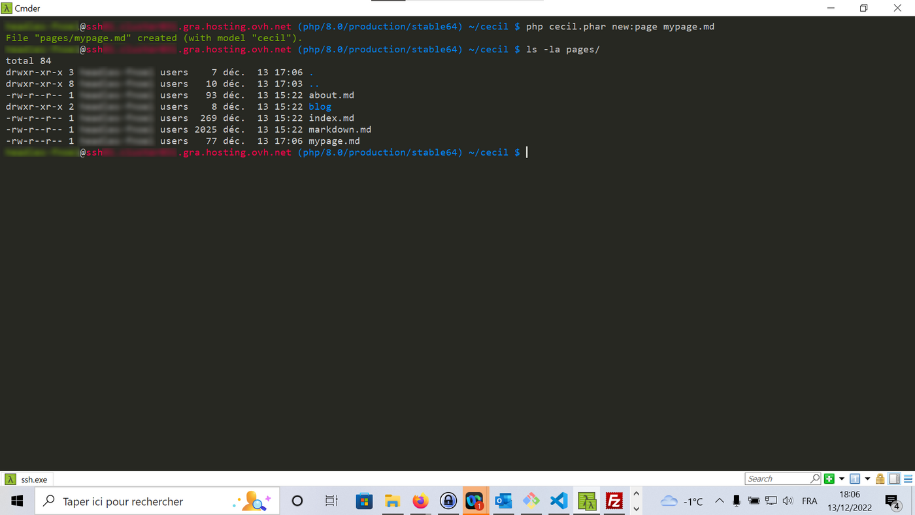This screenshot has width=915, height=515.
Task: Click the Cmder lambda title bar icon
Action: [7, 8]
